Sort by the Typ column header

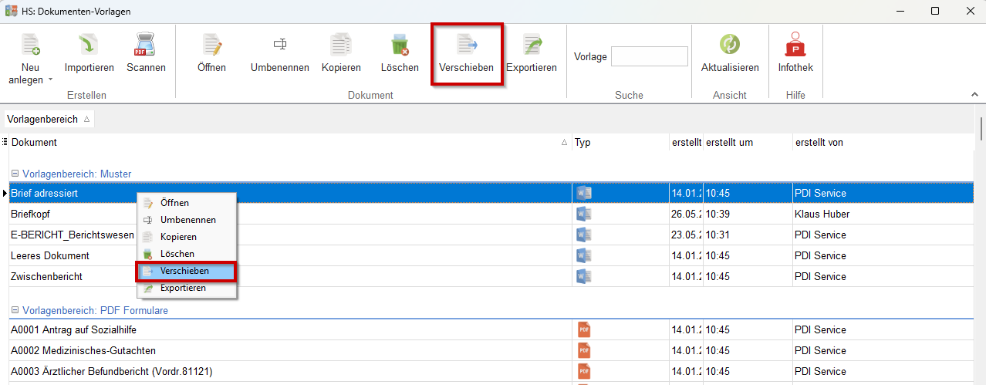(x=621, y=143)
